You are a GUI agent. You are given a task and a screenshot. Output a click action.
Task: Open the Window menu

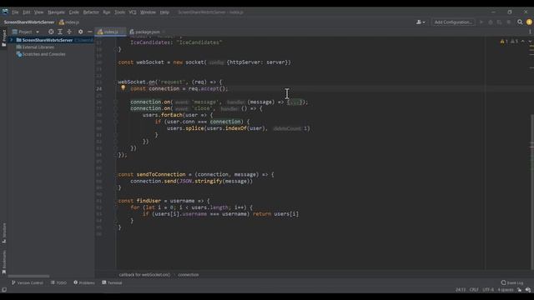tap(148, 12)
